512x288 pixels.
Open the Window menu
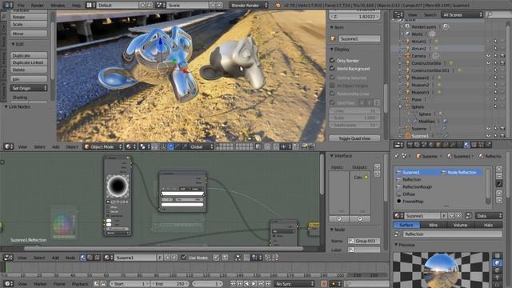click(58, 6)
